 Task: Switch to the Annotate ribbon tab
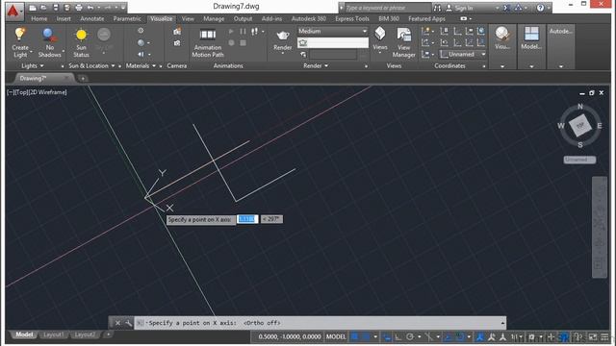[x=92, y=19]
